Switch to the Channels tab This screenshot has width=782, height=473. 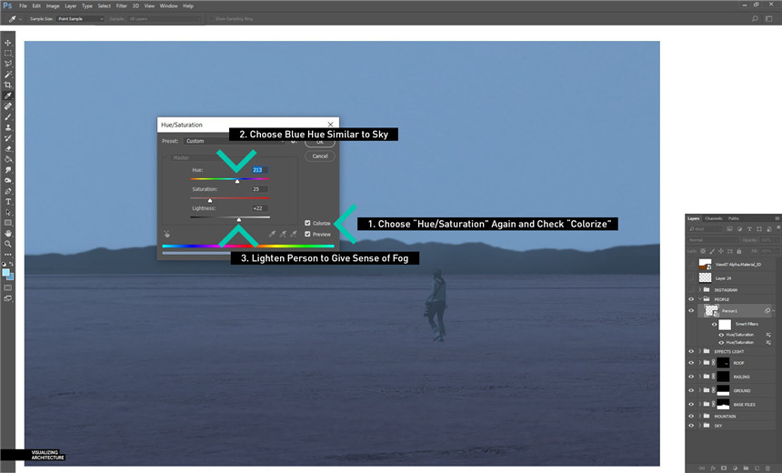pos(714,218)
